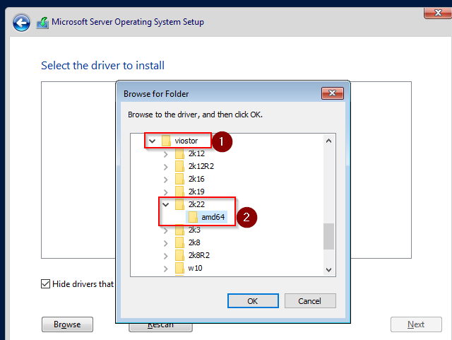The height and width of the screenshot is (340, 452).
Task: Select the 2k16 folder icon
Action: pos(179,179)
